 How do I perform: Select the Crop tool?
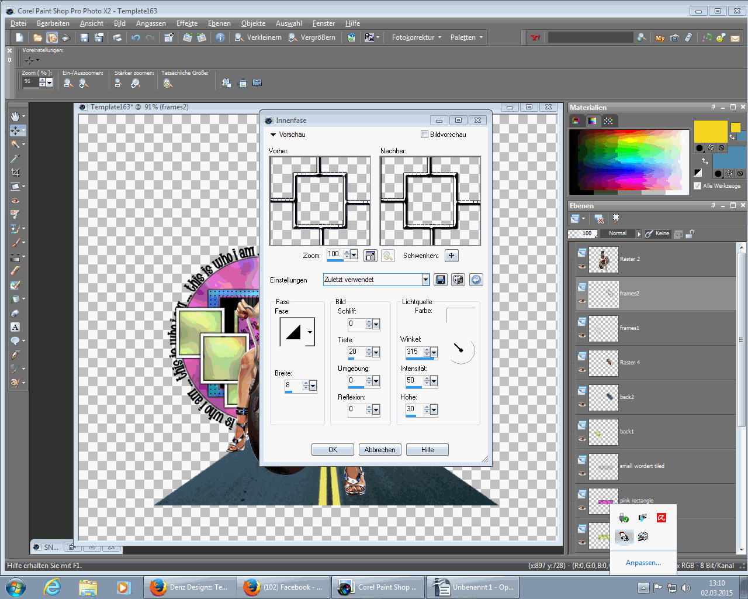[x=15, y=173]
